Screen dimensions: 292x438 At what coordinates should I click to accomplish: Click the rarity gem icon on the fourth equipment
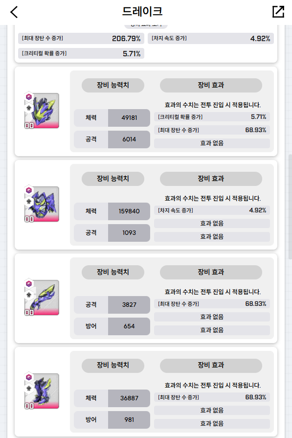coord(28,377)
